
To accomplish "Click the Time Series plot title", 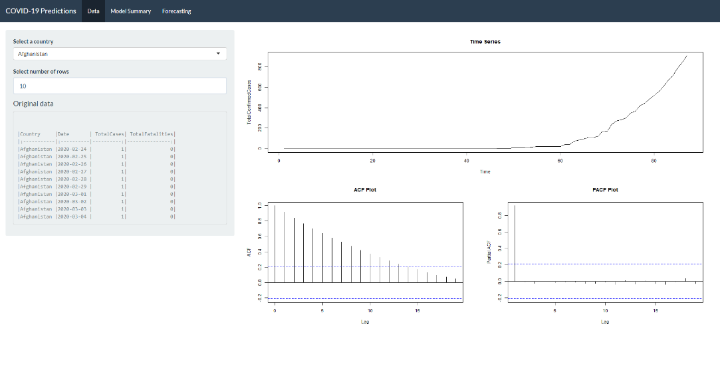I will (485, 41).
